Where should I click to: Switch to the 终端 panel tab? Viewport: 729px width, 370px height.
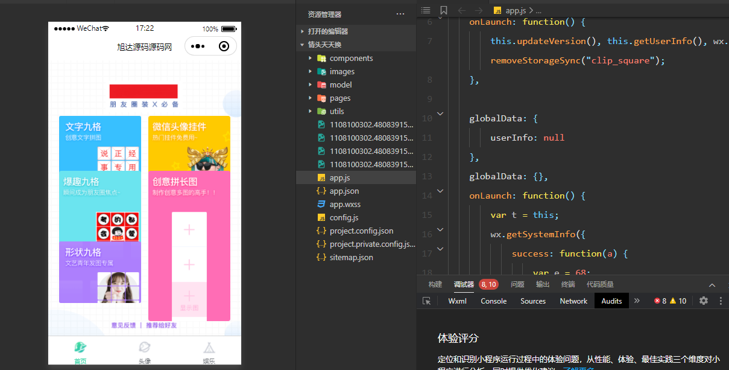(568, 284)
